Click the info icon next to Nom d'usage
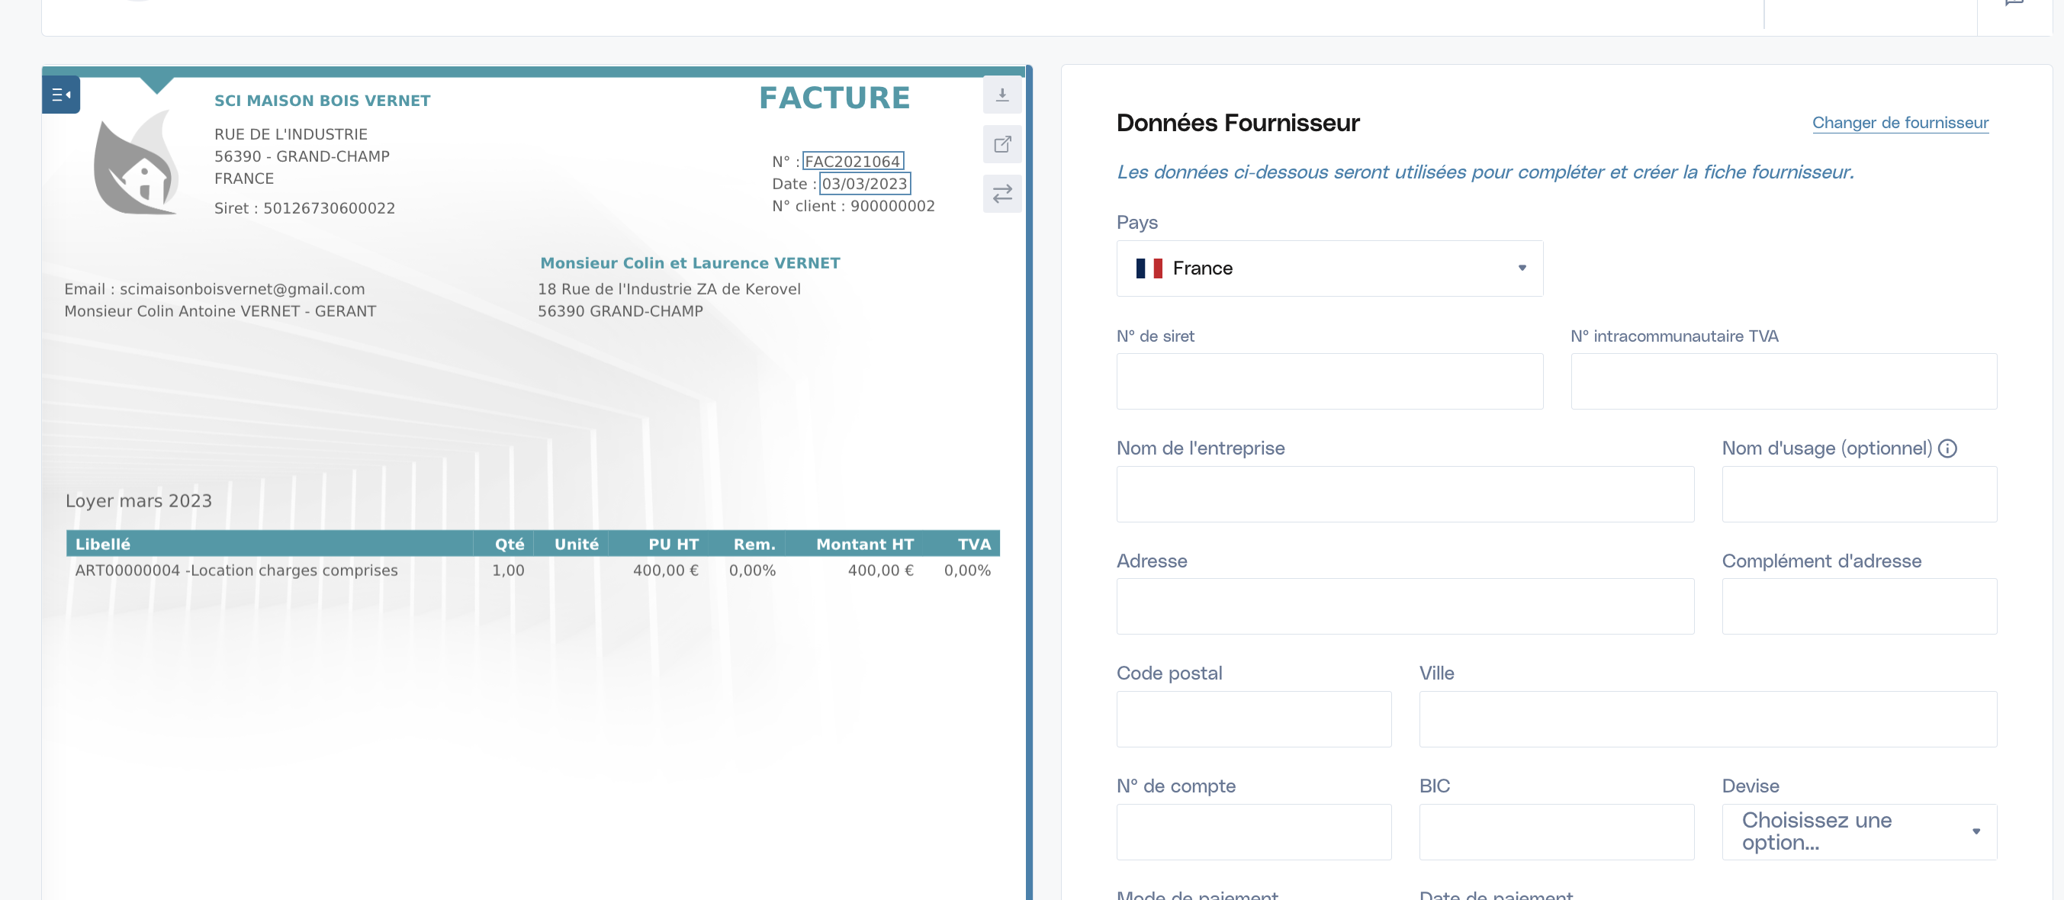The height and width of the screenshot is (900, 2064). (1947, 448)
